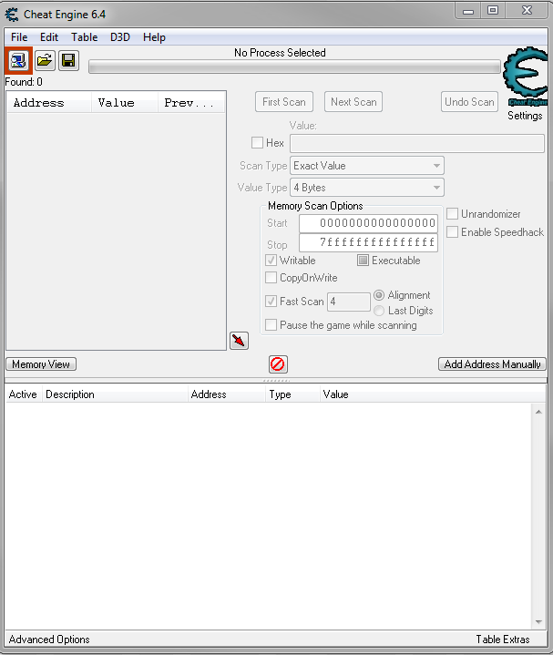Open the Table menu
Viewport: 553px width, 655px height.
[85, 37]
